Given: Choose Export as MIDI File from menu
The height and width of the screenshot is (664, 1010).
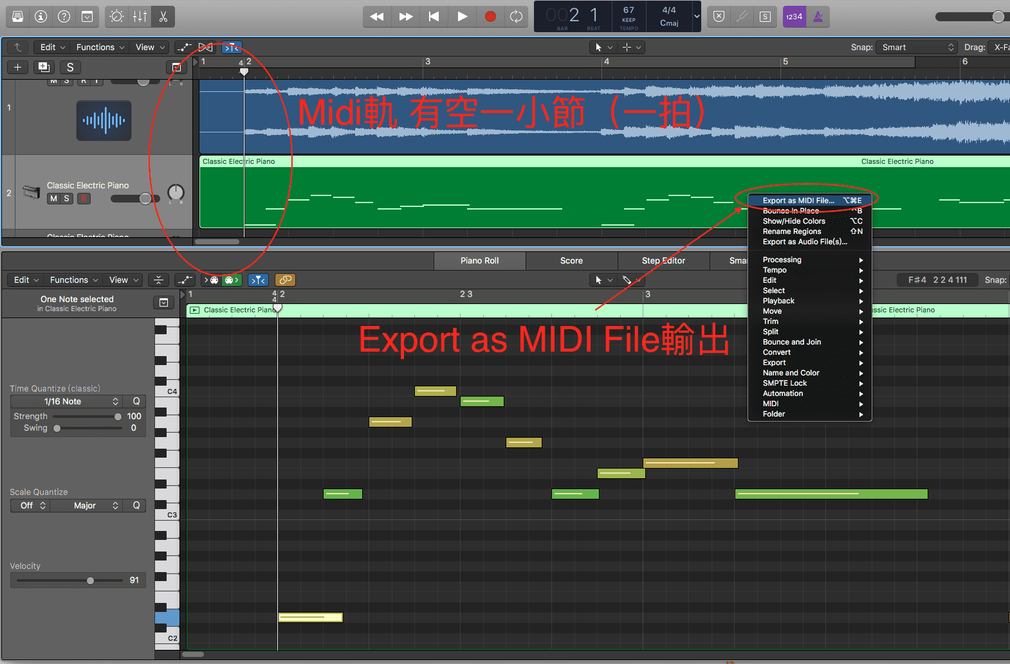Looking at the screenshot, I should 810,201.
